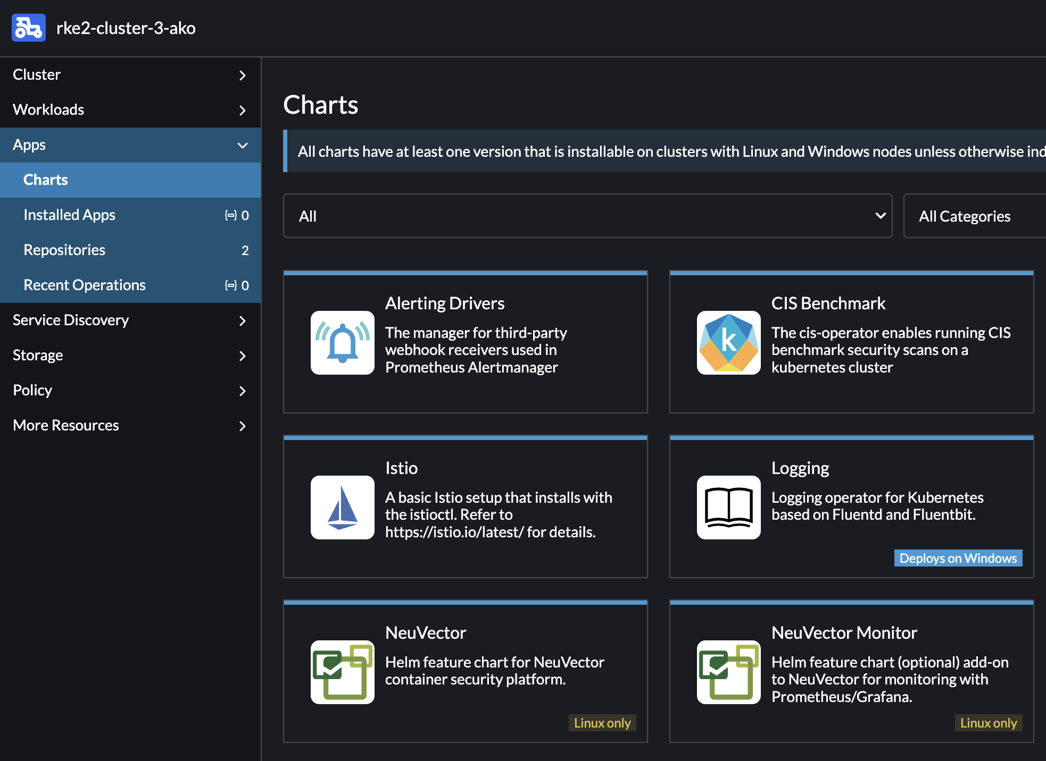Select Charts in the sidebar
The width and height of the screenshot is (1046, 761).
130,180
